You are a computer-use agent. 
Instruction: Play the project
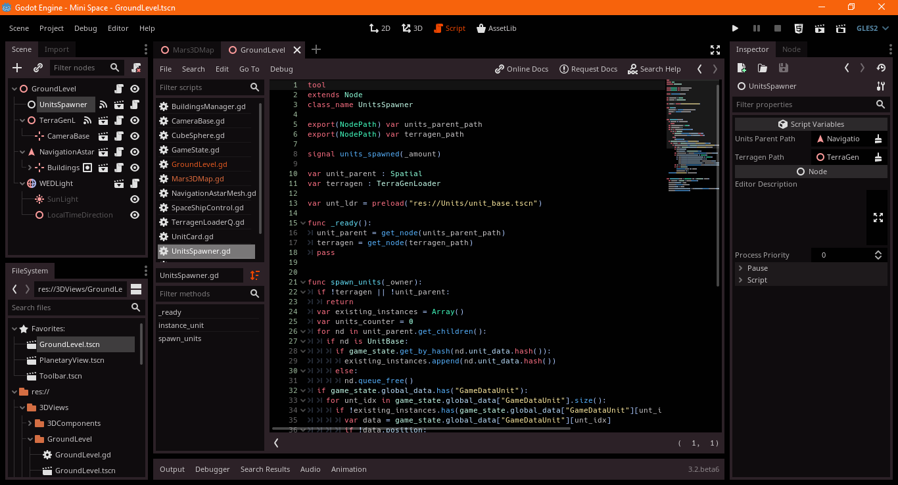point(735,28)
